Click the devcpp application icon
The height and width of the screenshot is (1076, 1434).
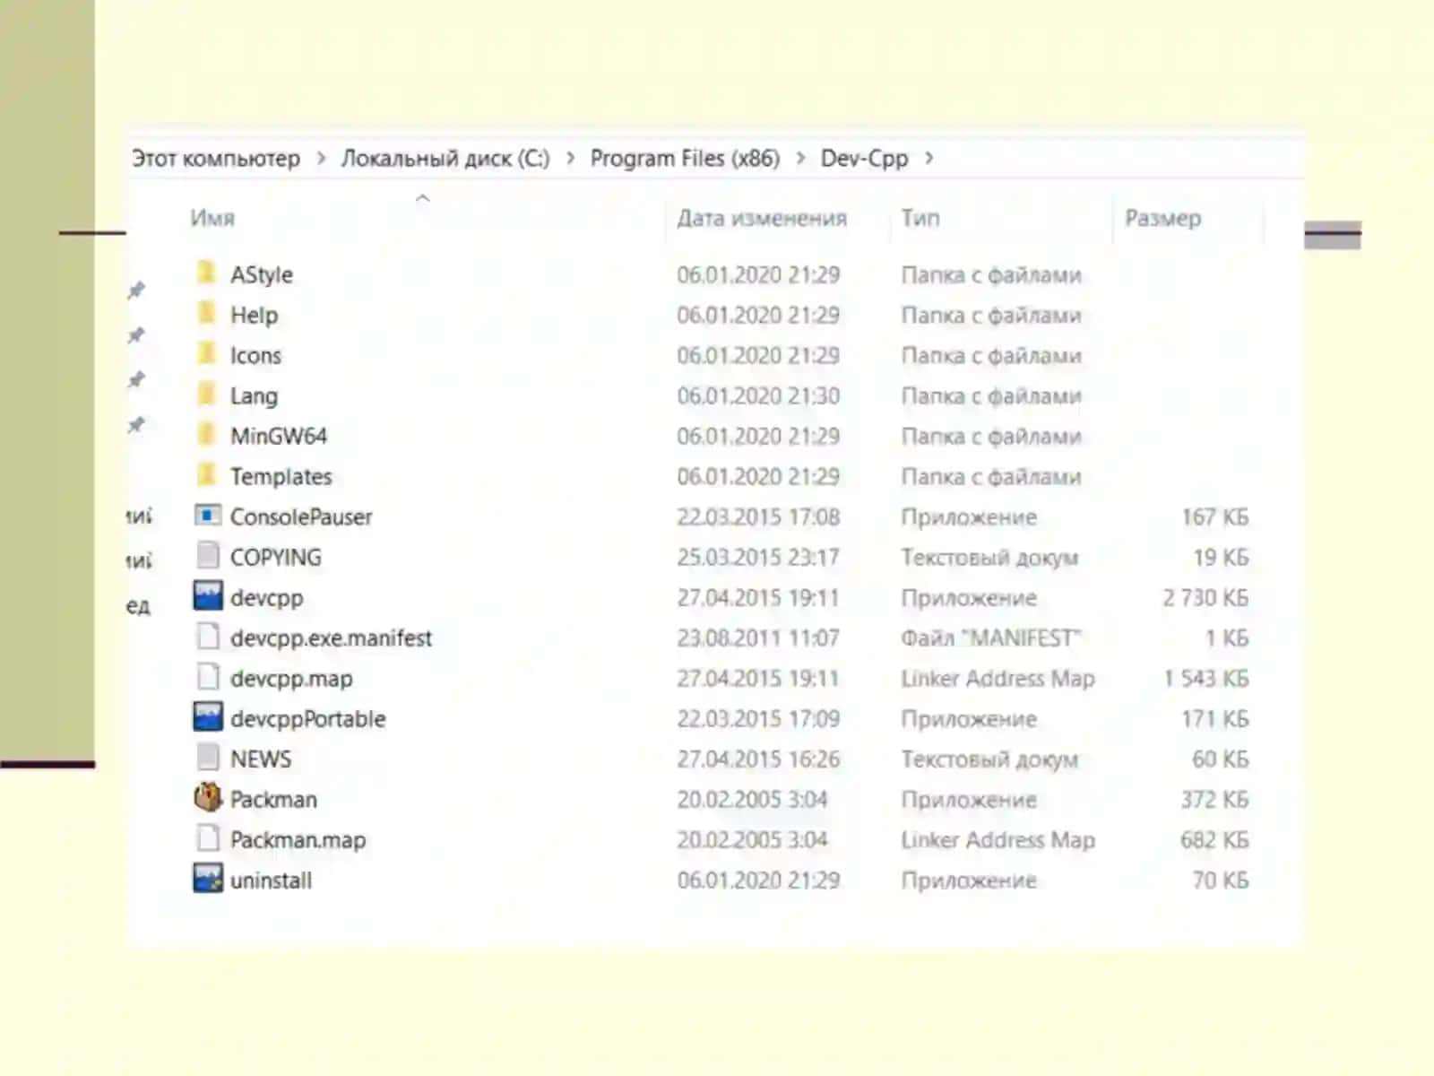(208, 596)
